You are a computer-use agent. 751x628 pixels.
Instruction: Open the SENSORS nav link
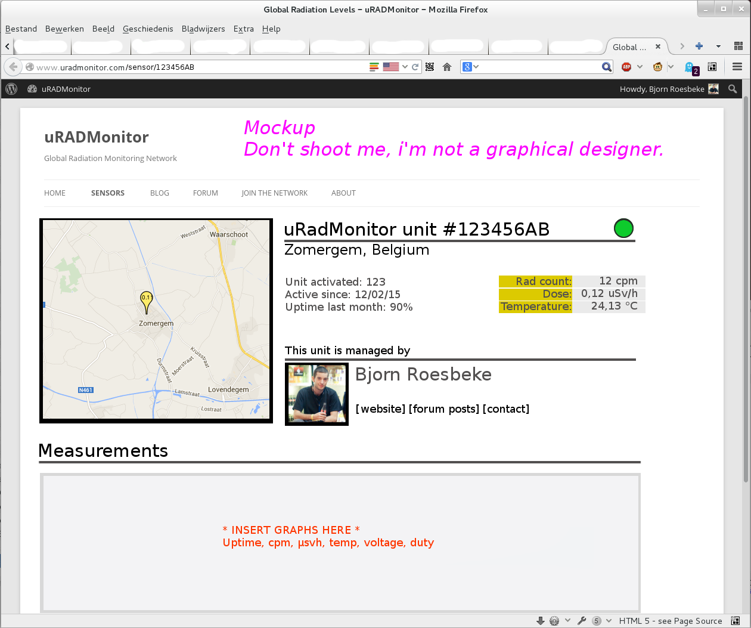[108, 193]
